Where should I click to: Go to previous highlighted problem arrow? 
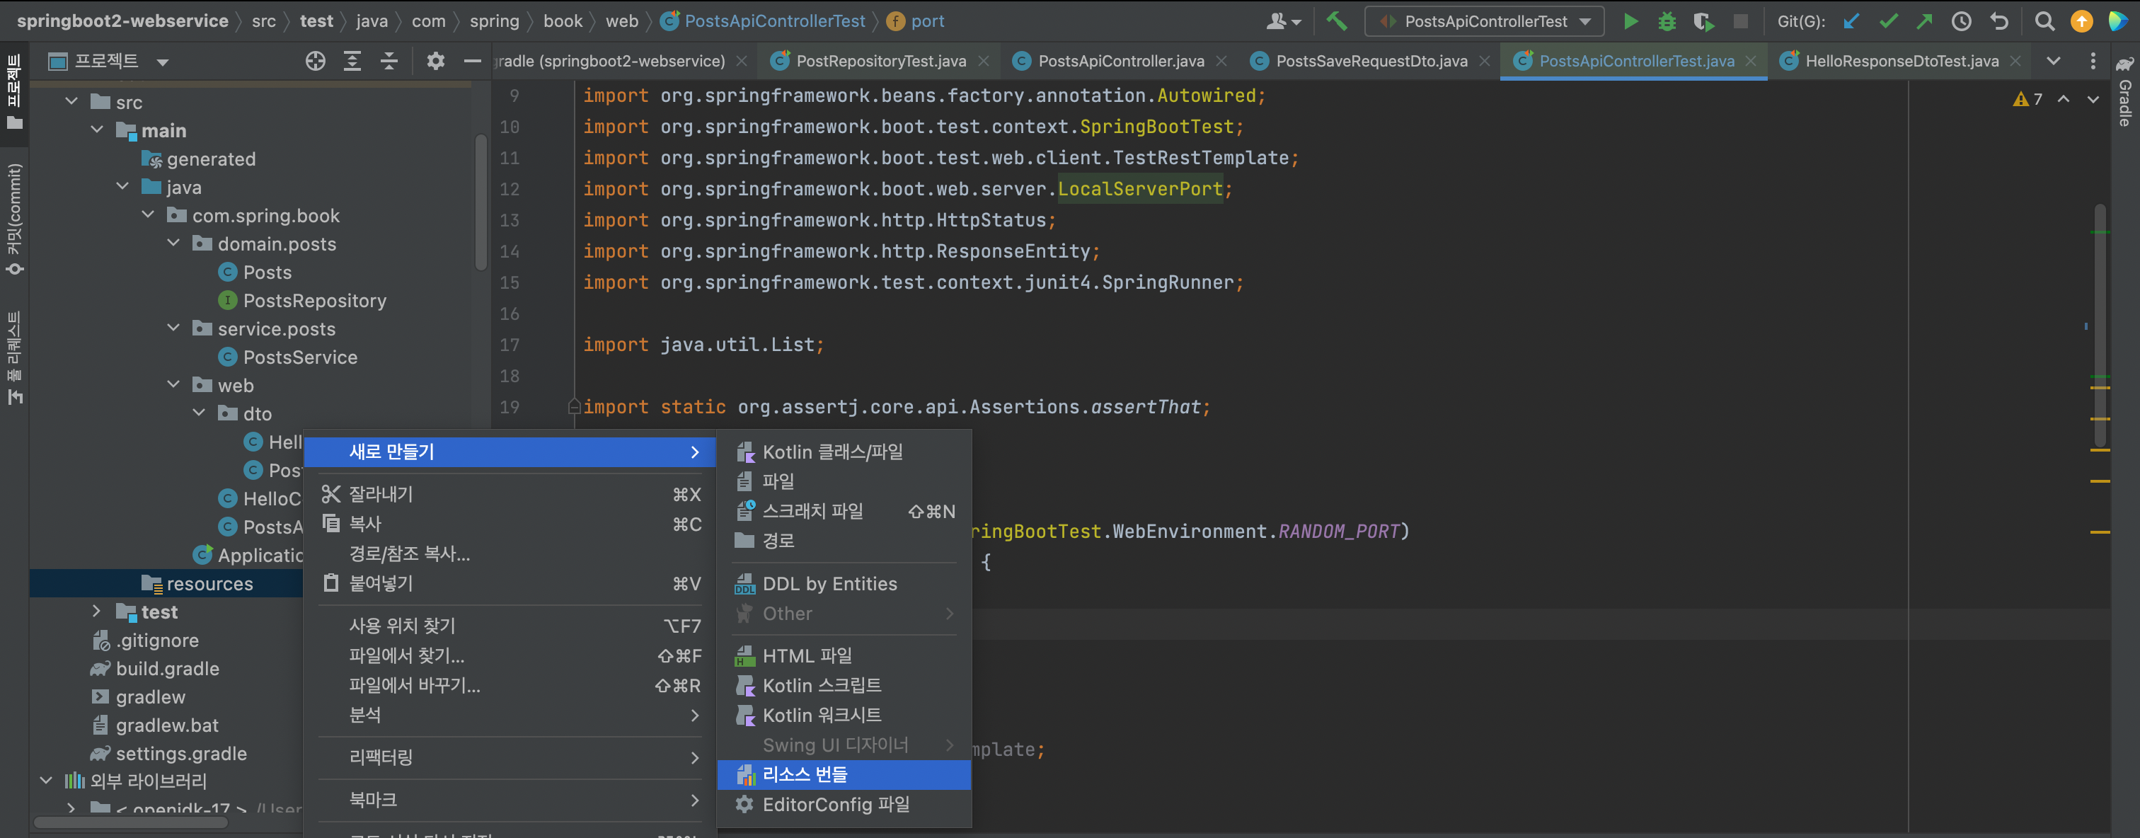pyautogui.click(x=2063, y=100)
